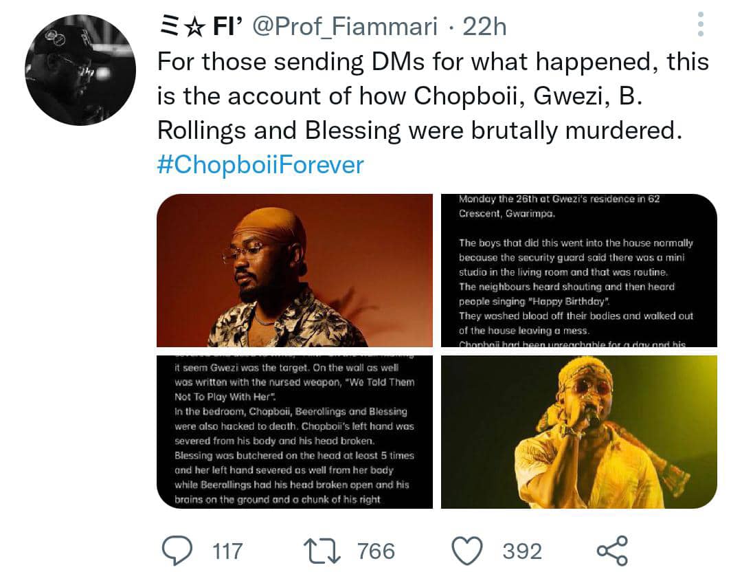
Task: Open the three-dot more options menu
Action: tap(700, 24)
